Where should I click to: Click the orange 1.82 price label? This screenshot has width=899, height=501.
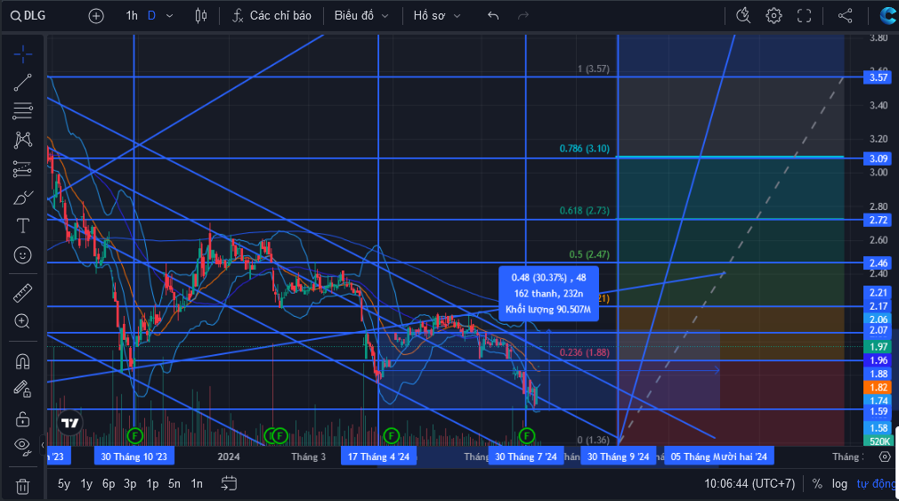pos(878,387)
